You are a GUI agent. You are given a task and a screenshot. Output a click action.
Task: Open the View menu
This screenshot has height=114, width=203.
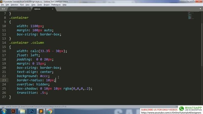(x=28, y=5)
